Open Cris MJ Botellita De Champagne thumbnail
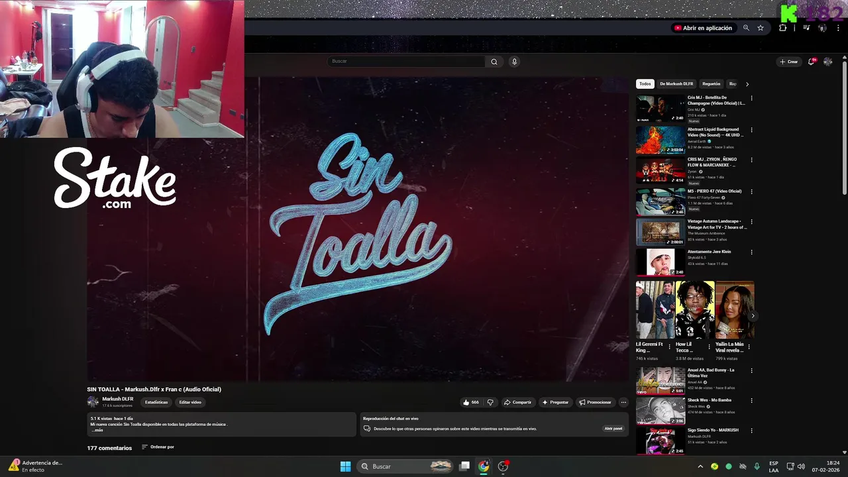Screen dimensions: 848x477 [x=661, y=109]
